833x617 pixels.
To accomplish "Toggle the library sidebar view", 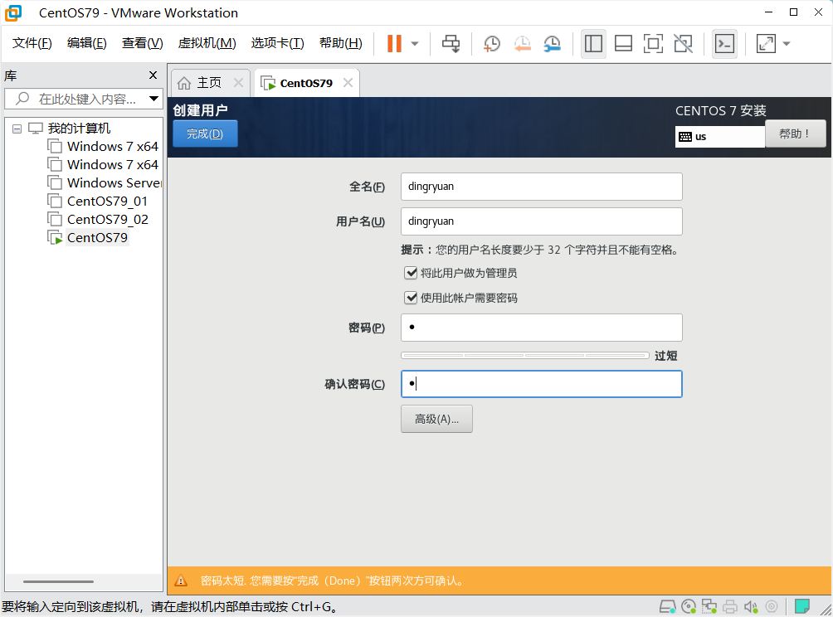I will point(593,44).
